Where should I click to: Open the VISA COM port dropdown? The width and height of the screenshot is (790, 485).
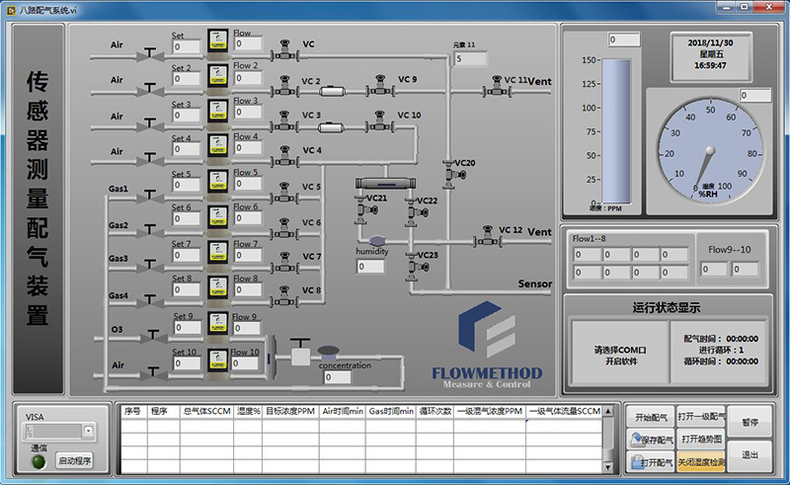(x=88, y=432)
